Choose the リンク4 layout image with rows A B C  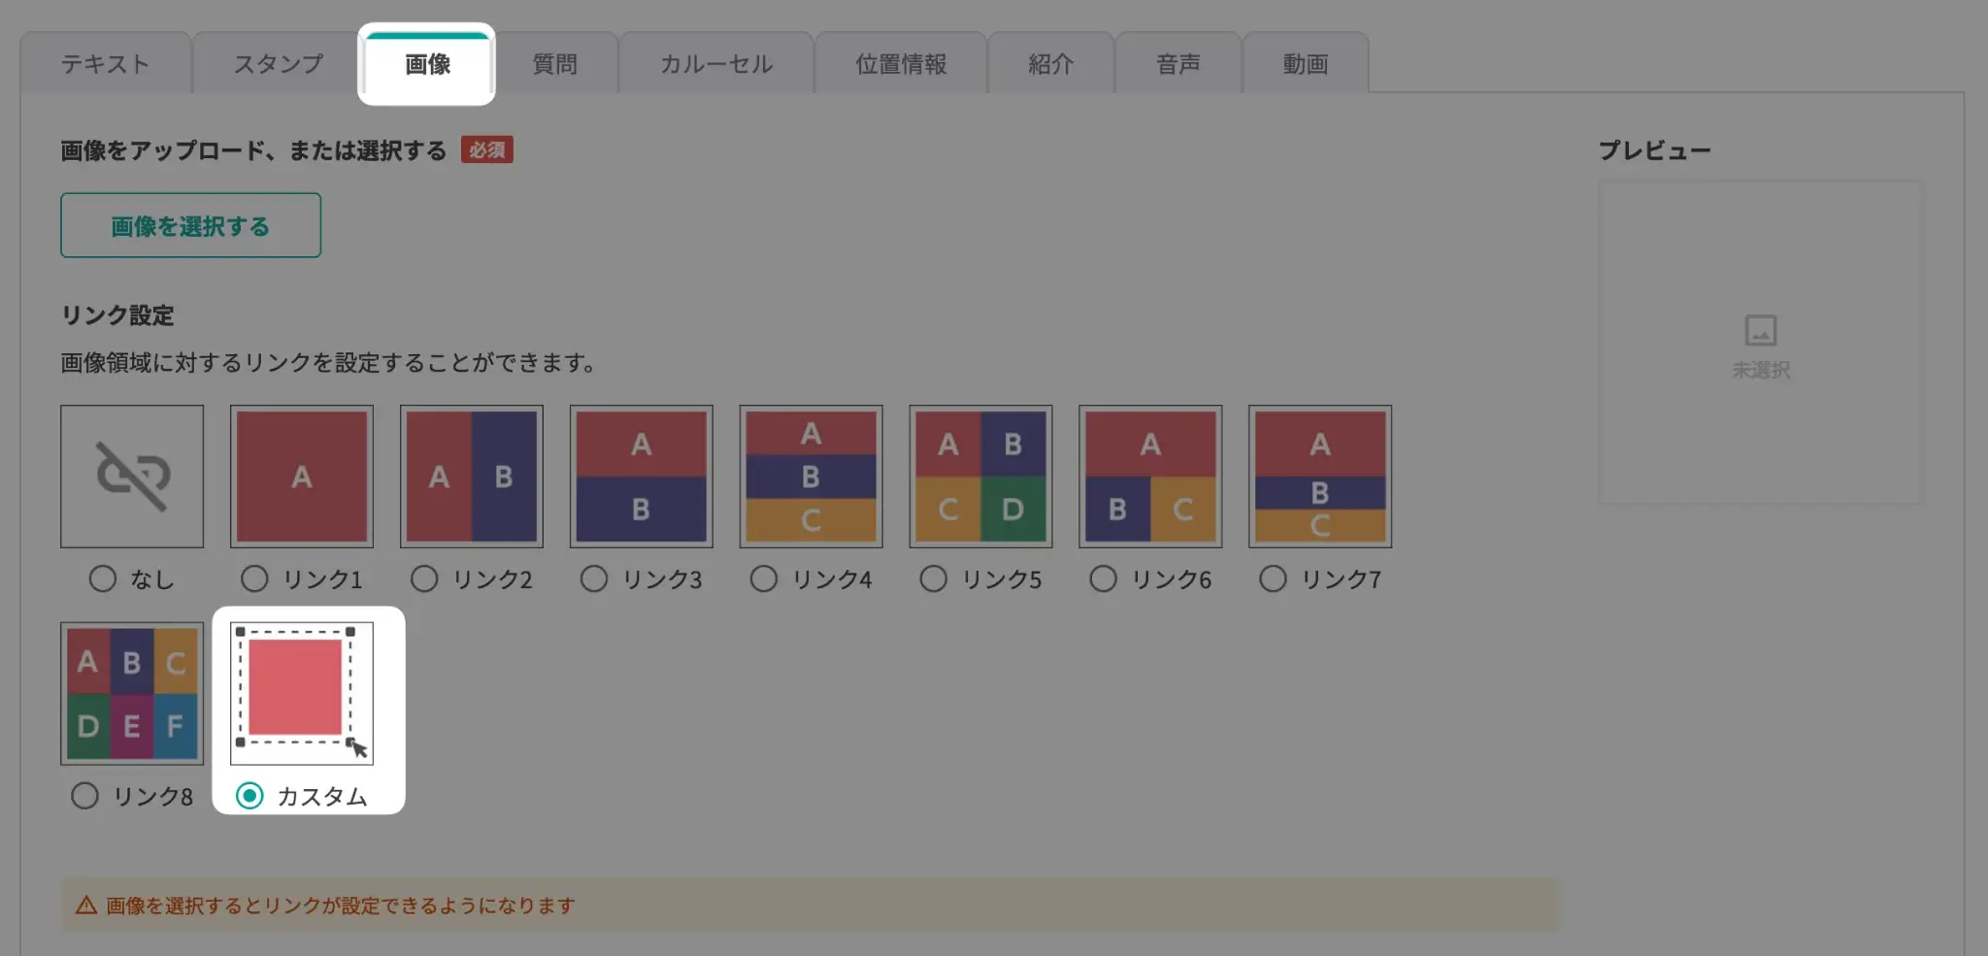point(812,477)
